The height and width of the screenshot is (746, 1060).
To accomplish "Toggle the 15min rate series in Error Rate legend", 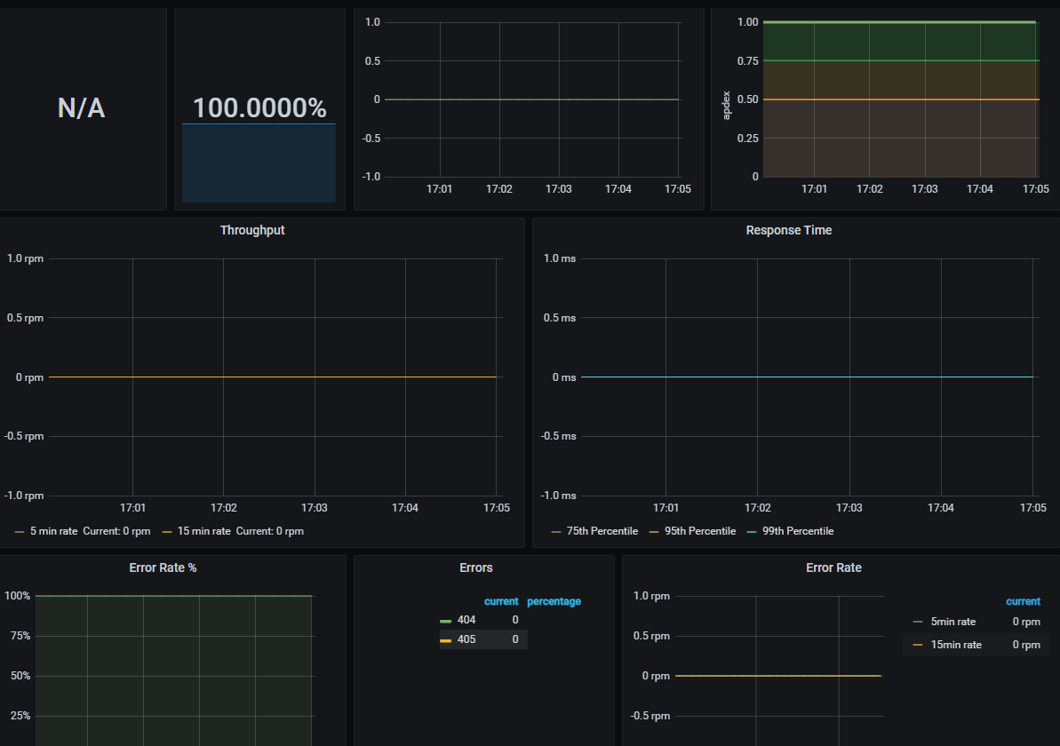I will [956, 645].
